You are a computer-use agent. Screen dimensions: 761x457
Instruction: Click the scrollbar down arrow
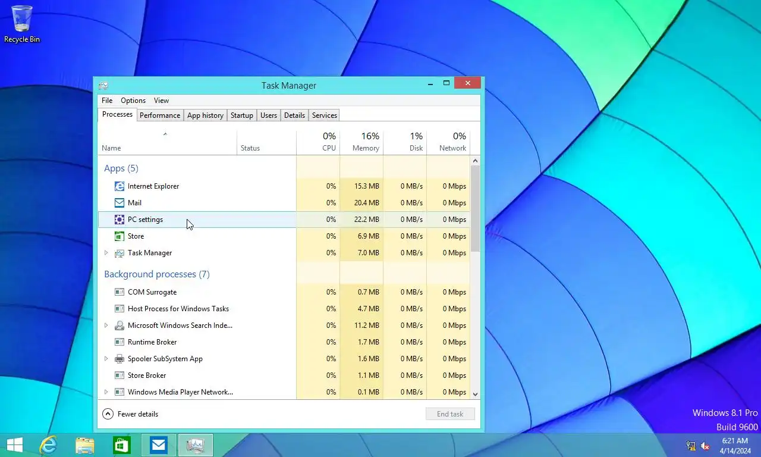tap(475, 394)
